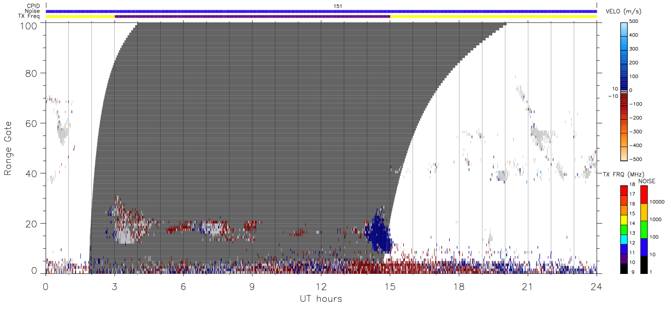This screenshot has width=671, height=310.
Task: Click the -500 label on velocity colorbar
Action: 635,160
